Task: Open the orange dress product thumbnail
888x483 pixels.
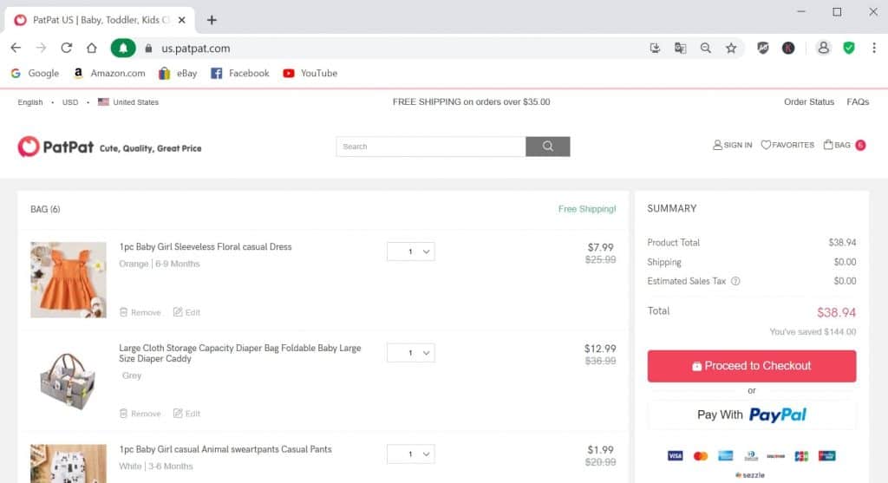Action: click(69, 280)
